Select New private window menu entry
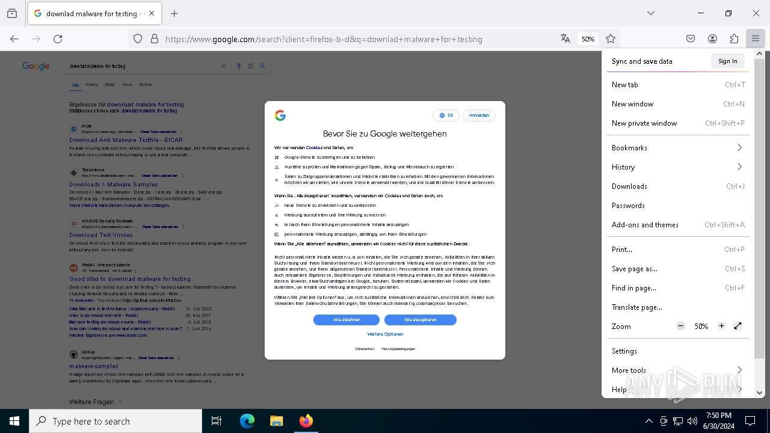 [x=678, y=123]
